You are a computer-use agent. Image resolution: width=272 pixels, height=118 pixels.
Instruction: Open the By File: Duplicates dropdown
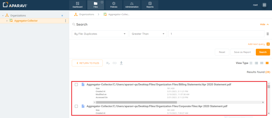pyautogui.click(x=100, y=34)
